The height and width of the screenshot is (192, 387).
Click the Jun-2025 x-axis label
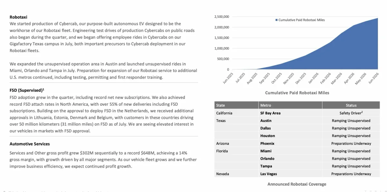227,78
